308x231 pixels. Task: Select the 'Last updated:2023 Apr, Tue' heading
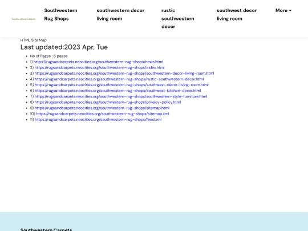pos(64,47)
